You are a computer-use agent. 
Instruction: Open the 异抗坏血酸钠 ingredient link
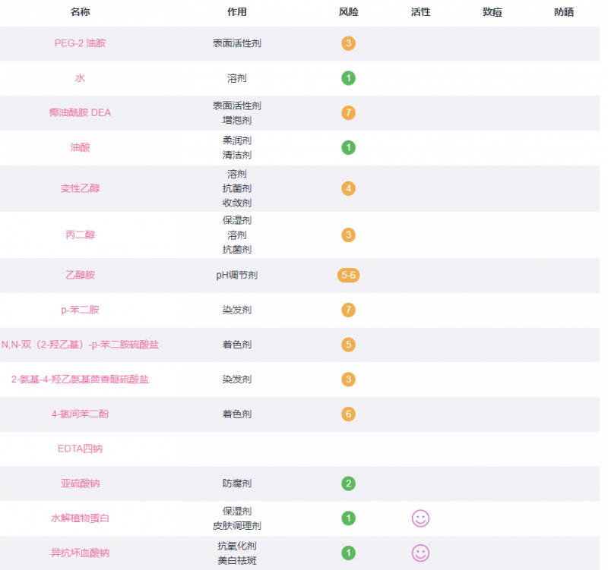(x=80, y=553)
